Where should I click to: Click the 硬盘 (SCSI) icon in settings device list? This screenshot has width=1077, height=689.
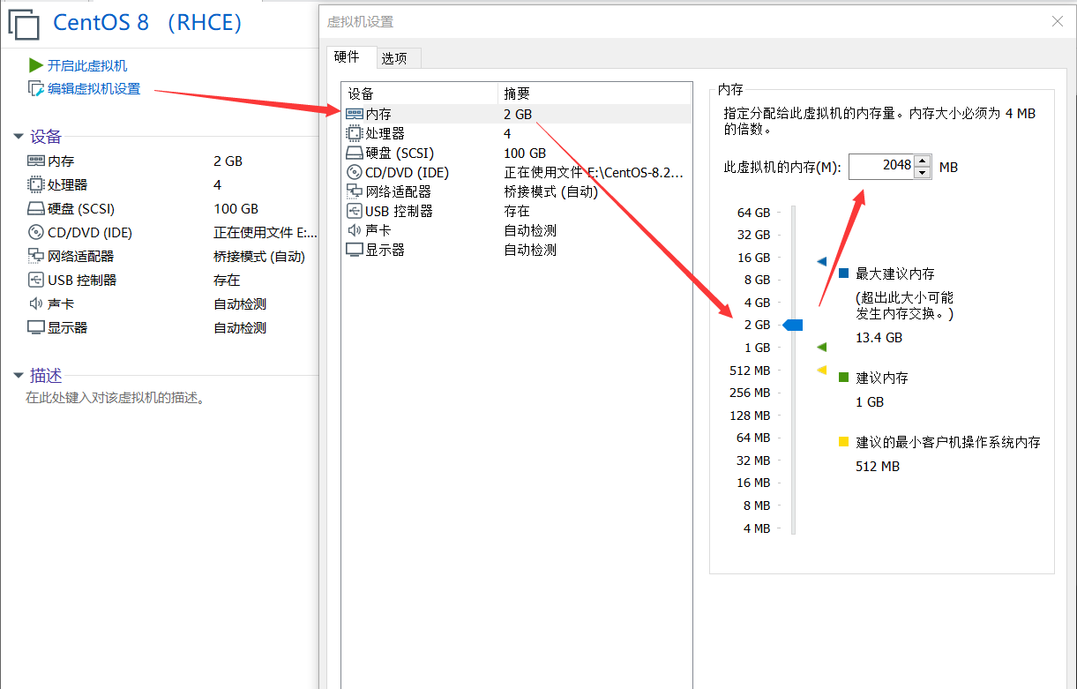pyautogui.click(x=355, y=153)
